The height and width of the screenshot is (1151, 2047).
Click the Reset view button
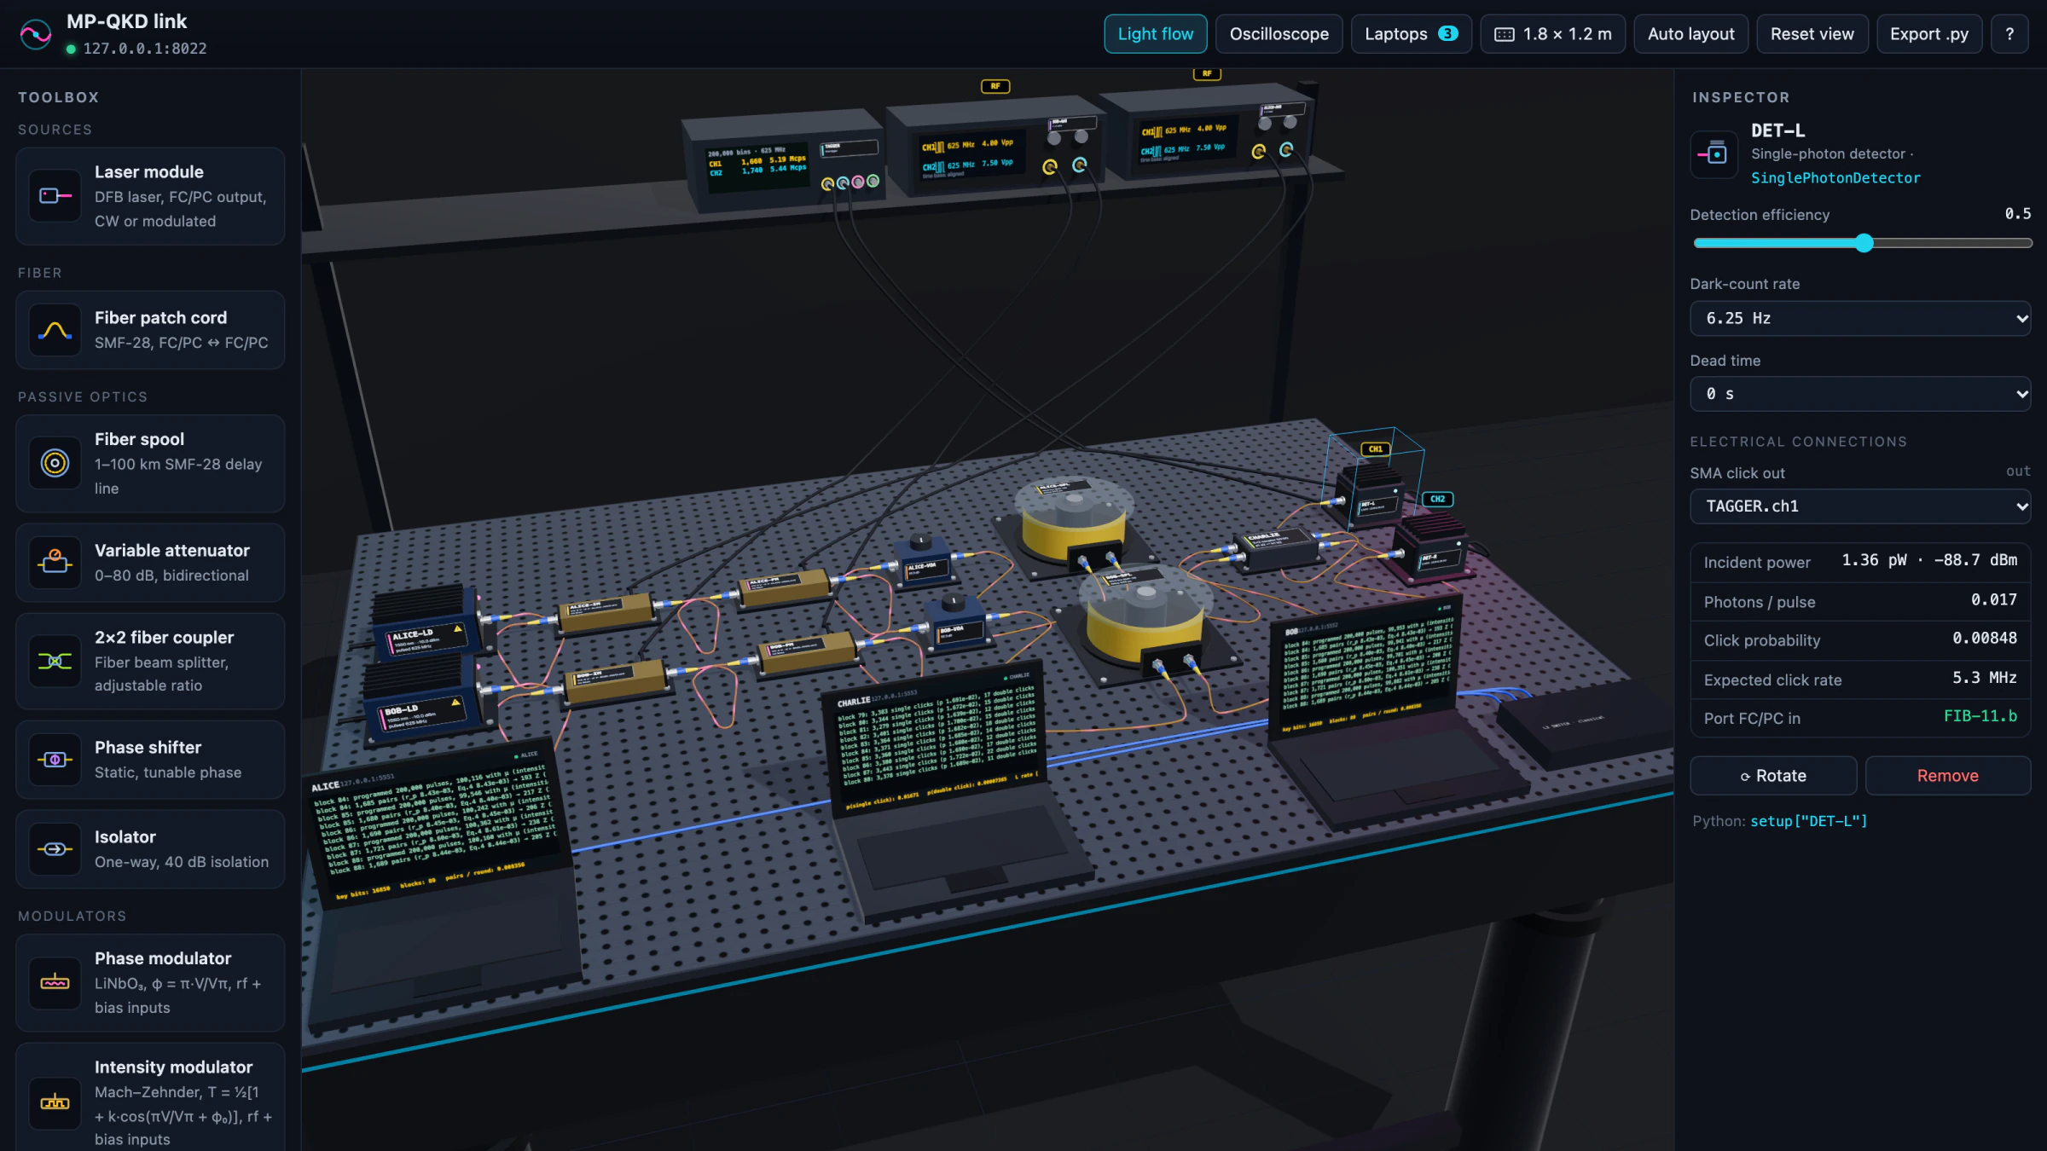[x=1812, y=34]
